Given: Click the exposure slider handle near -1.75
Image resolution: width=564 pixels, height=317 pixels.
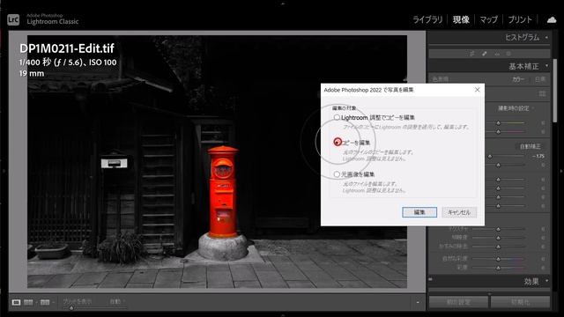Looking at the screenshot, I should pos(490,157).
